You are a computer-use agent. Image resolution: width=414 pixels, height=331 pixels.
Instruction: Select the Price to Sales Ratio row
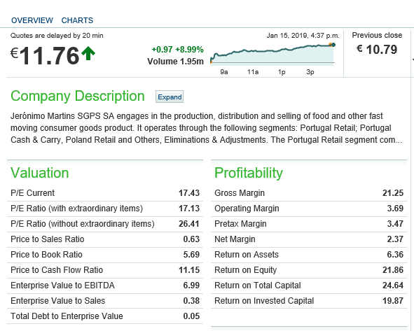105,239
